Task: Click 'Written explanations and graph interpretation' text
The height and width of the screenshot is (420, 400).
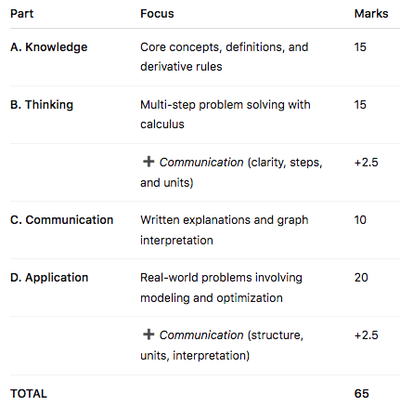Action: click(225, 230)
